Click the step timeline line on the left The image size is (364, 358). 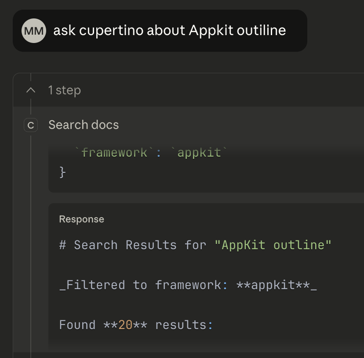[30, 263]
